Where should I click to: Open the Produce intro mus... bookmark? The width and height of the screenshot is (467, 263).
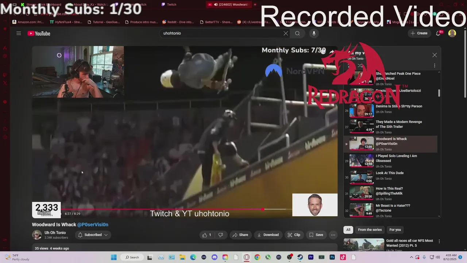142,22
